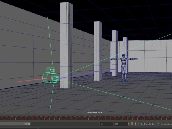
Task: Click the range slider handle at 100
Action: pyautogui.click(x=29, y=124)
